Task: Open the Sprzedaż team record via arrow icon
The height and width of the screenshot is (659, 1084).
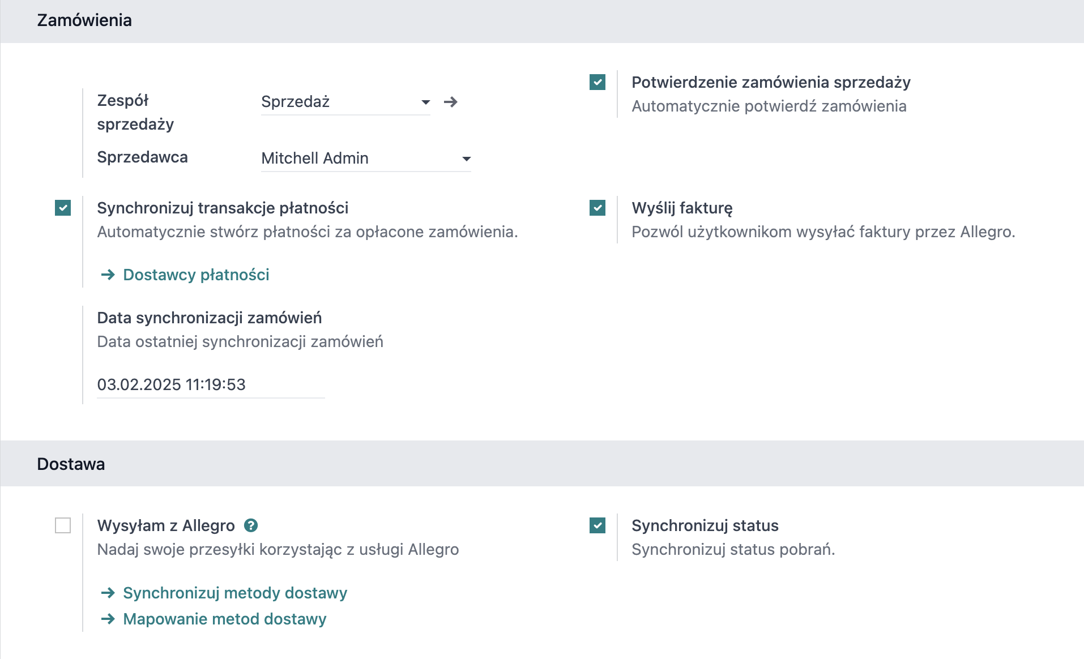Action: tap(451, 102)
